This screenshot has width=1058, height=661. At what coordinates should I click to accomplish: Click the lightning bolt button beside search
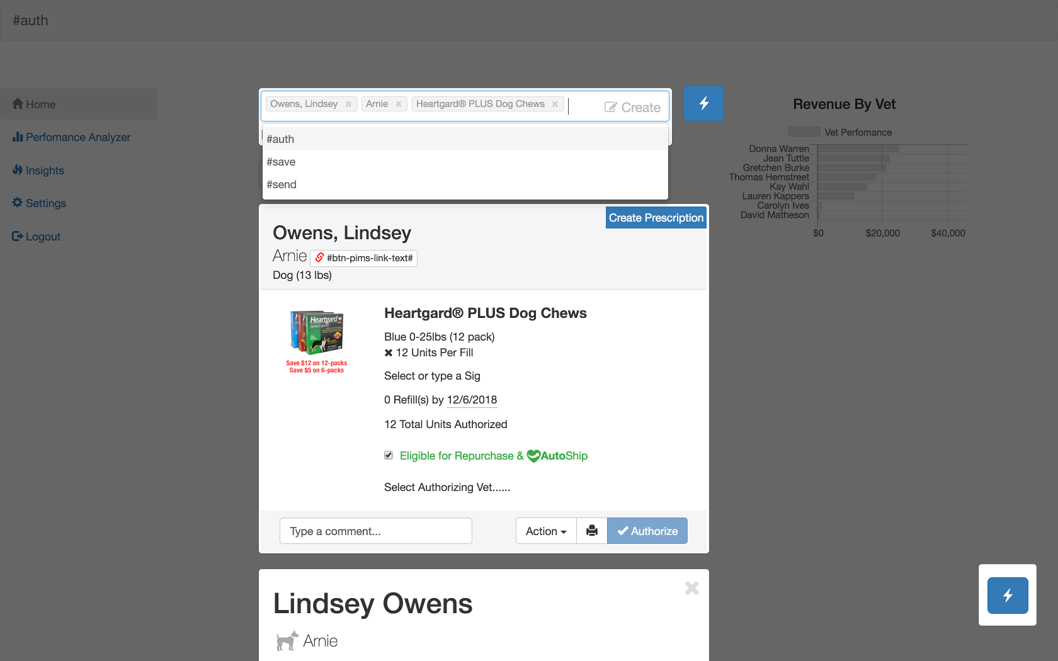[x=703, y=103]
